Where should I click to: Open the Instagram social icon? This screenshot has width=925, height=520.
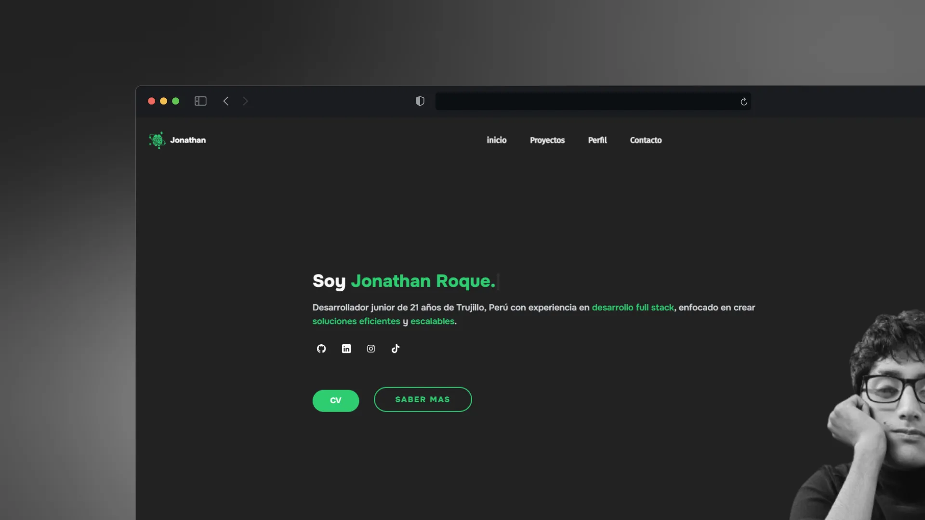point(370,349)
